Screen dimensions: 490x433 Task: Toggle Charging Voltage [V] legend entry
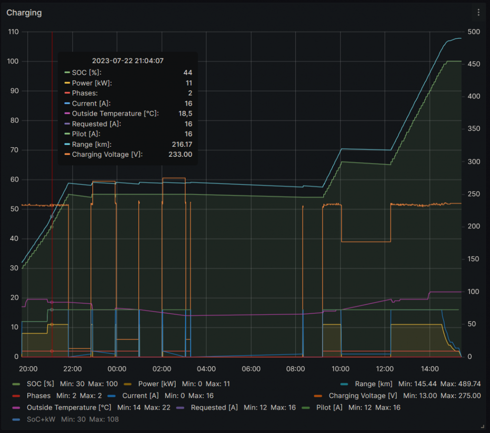363,396
